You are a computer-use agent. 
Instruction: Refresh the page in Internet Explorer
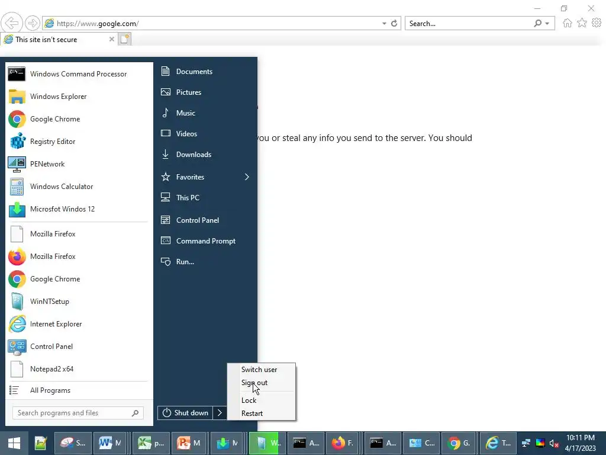click(394, 24)
